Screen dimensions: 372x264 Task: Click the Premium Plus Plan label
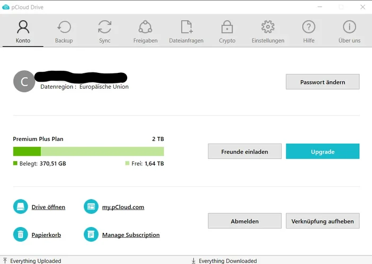[x=38, y=139]
